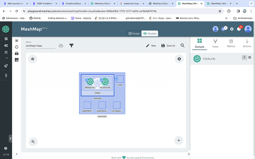255x159 pixels.
Task: Click the collaborator avatar icon in header
Action: point(215,29)
